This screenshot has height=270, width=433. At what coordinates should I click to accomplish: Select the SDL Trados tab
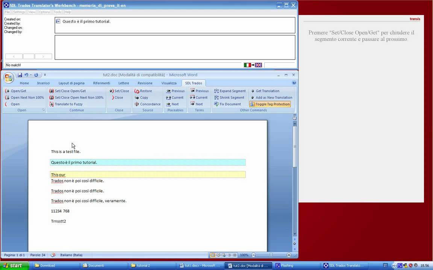coord(194,83)
